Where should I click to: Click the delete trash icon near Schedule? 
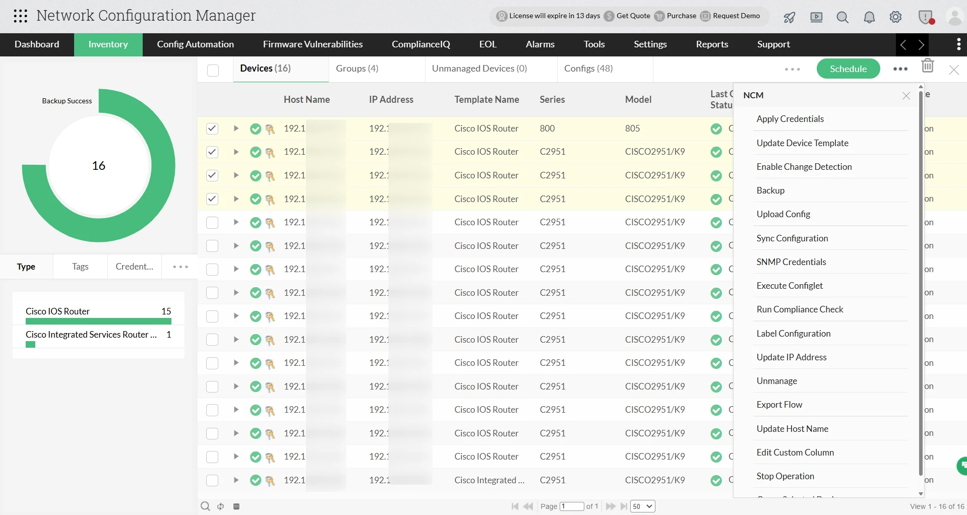tap(928, 66)
